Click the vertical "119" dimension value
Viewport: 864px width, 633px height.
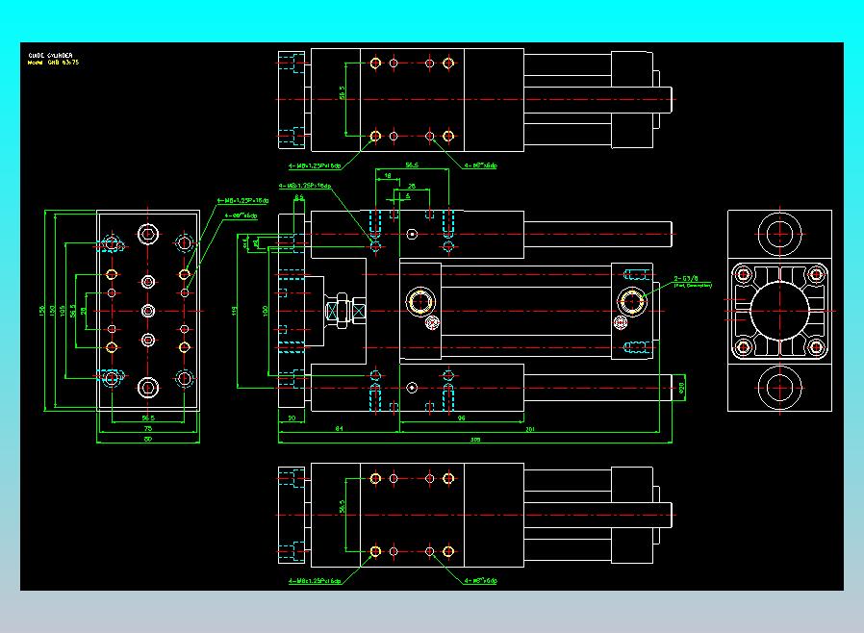click(x=234, y=312)
